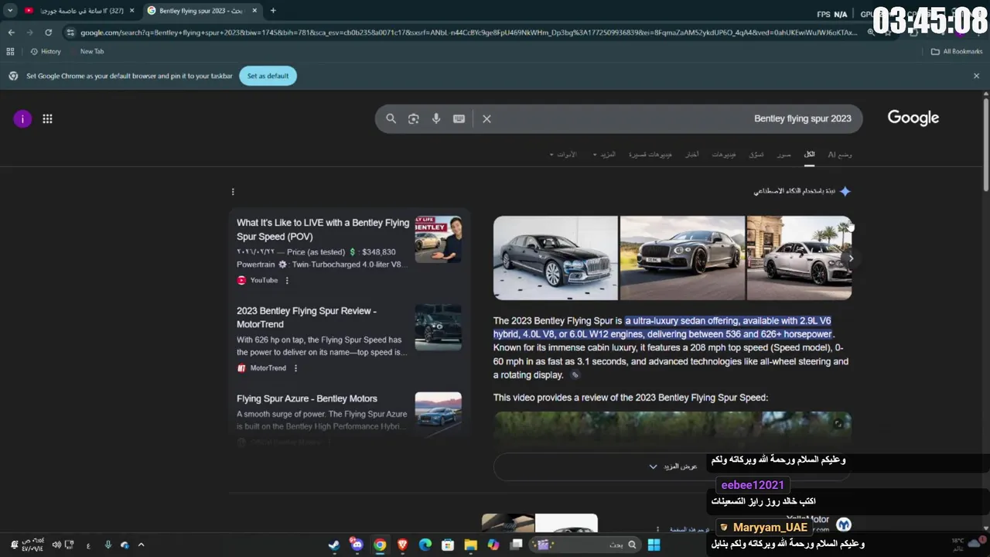Viewport: 990px width, 557px height.
Task: Click the AI overview sparkle icon
Action: tap(845, 191)
